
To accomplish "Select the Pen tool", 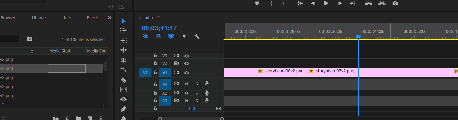I will pos(123,109).
